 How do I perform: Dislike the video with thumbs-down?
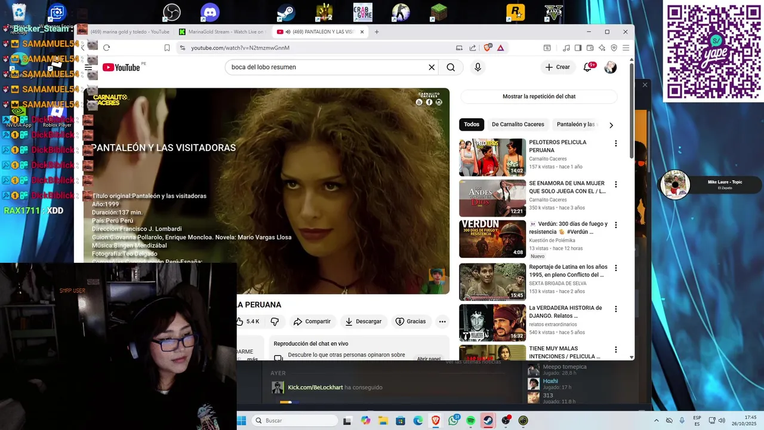pos(275,321)
